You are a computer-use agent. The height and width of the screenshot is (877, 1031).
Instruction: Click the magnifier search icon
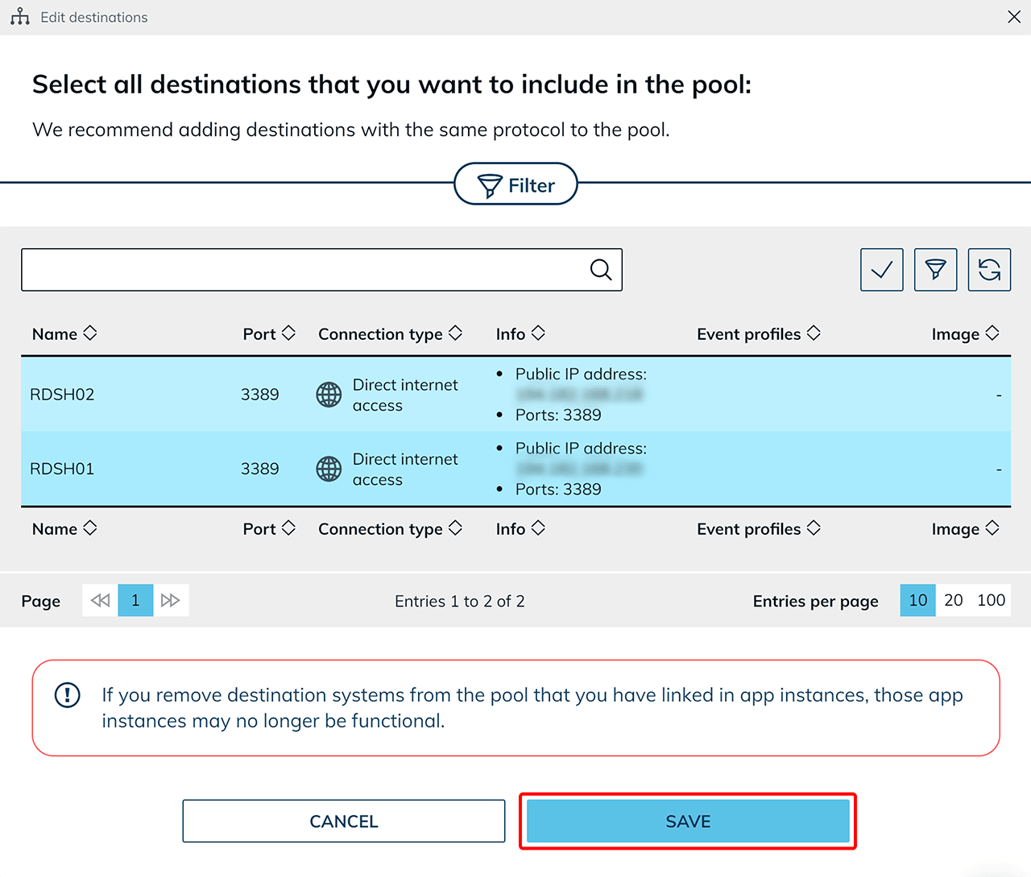click(601, 270)
